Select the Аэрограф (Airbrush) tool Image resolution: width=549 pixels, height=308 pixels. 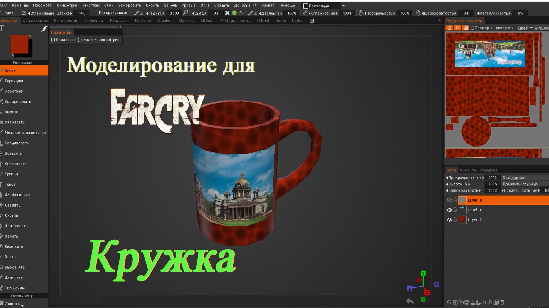coord(13,91)
